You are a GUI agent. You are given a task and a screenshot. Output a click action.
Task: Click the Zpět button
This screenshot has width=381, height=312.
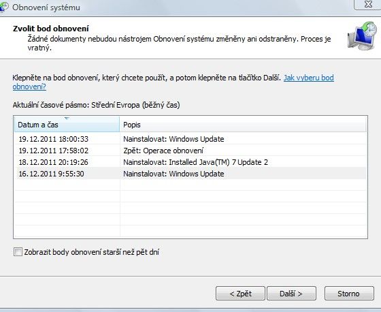(240, 294)
